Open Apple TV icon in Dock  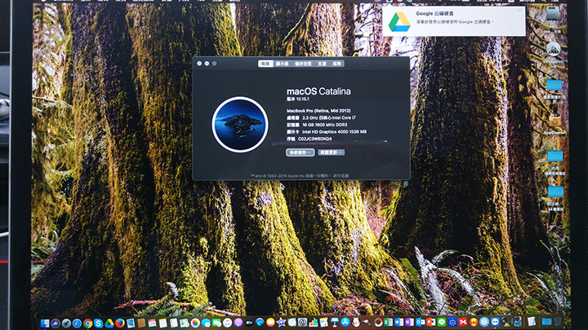[x=249, y=323]
